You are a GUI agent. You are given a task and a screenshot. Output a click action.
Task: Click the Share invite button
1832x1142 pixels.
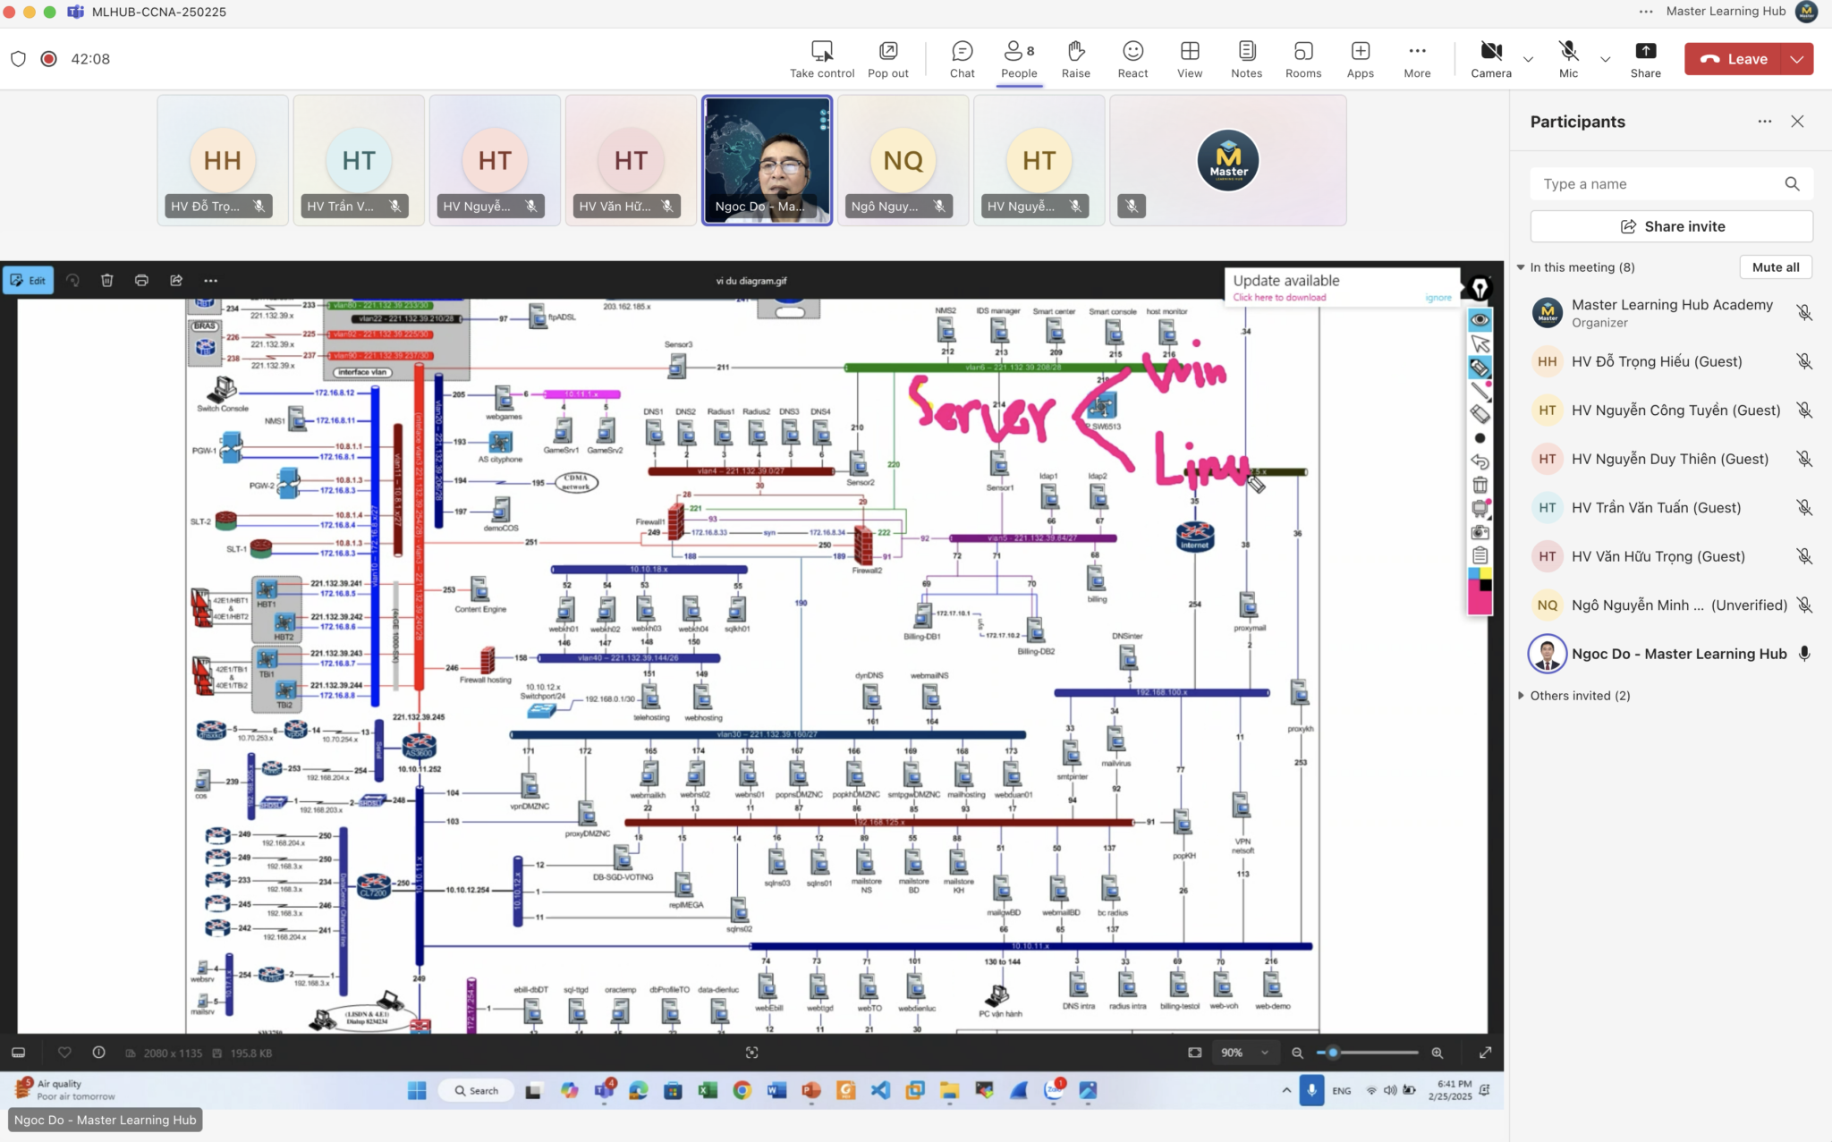[1671, 225]
